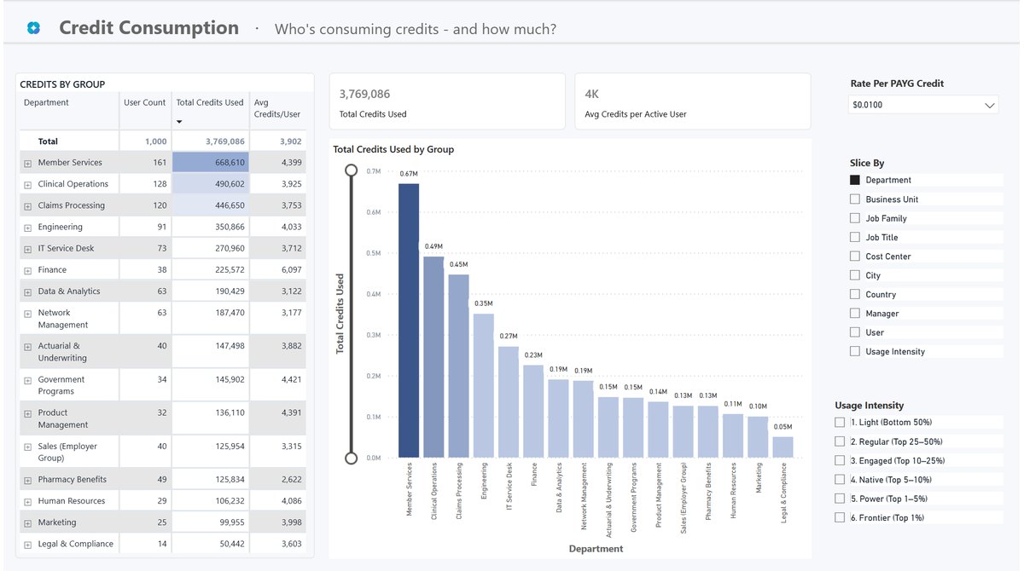This screenshot has width=1024, height=571.
Task: Expand the Human Resources row
Action: pyautogui.click(x=27, y=501)
